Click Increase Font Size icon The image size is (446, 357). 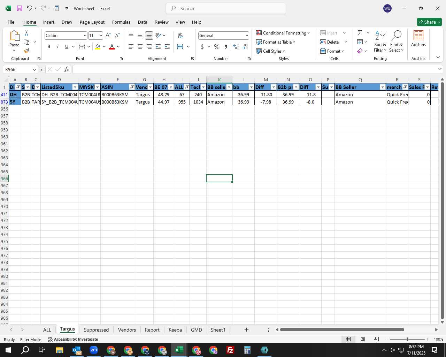click(x=108, y=36)
